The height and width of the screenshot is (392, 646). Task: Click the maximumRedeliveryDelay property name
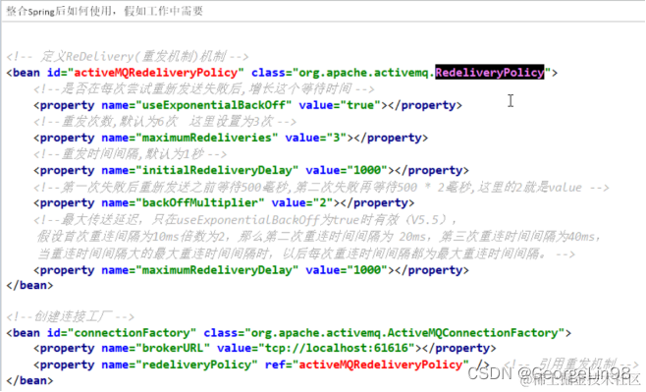pyautogui.click(x=217, y=270)
